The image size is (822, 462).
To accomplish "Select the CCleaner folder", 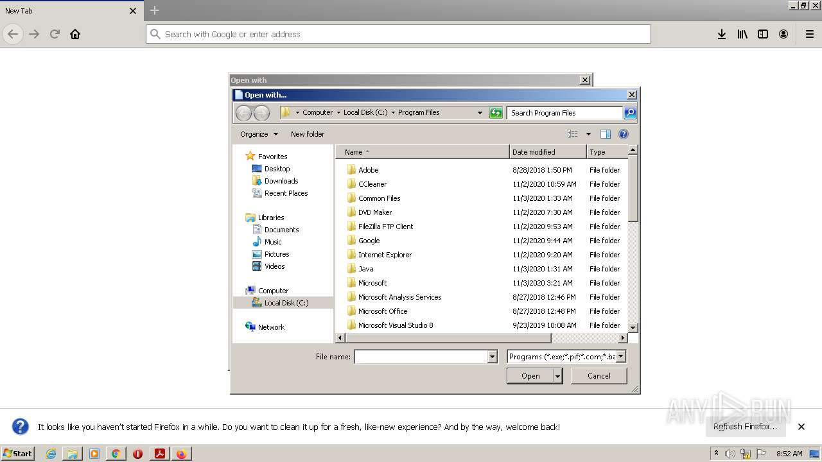I will (372, 184).
